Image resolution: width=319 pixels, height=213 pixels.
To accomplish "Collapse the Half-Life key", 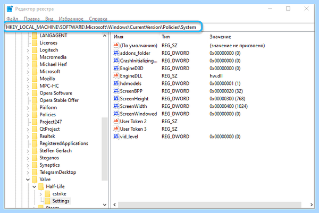I will (x=34, y=186).
